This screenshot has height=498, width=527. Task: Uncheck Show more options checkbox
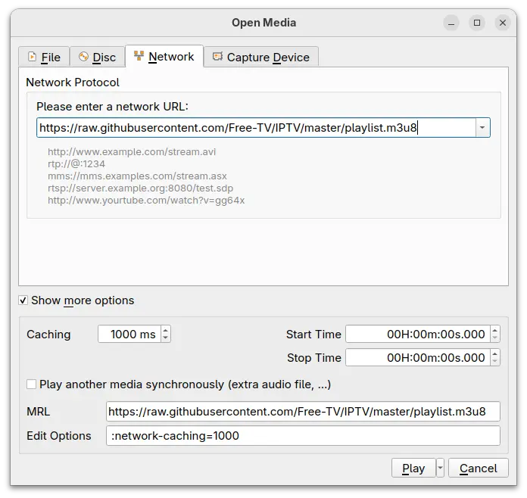(23, 300)
